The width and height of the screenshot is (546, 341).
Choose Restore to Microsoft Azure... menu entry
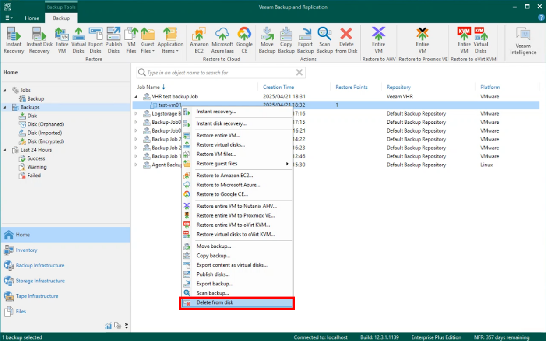[237, 185]
